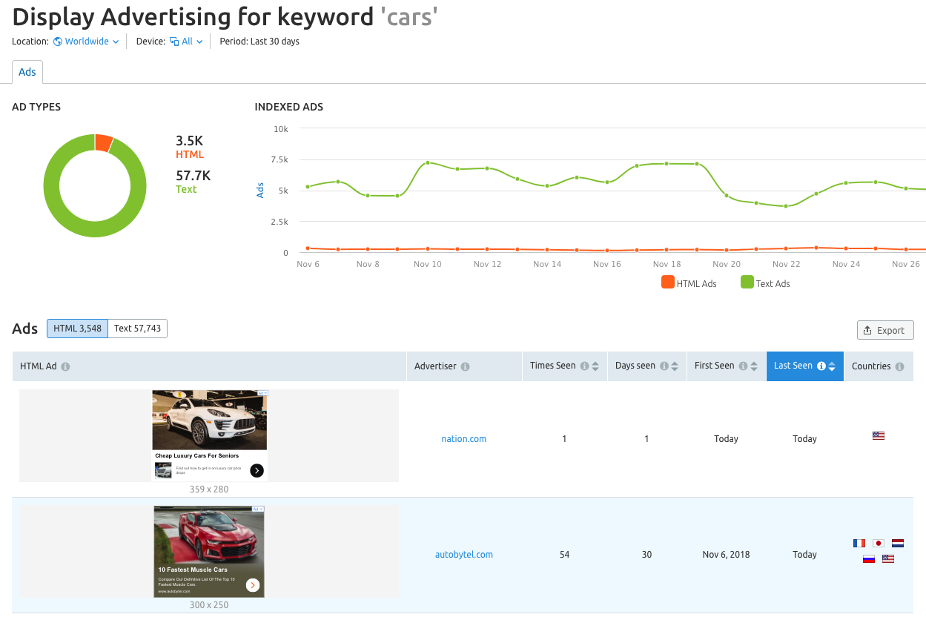Open the Cheap Luxury Cars ad thumbnail

point(210,435)
